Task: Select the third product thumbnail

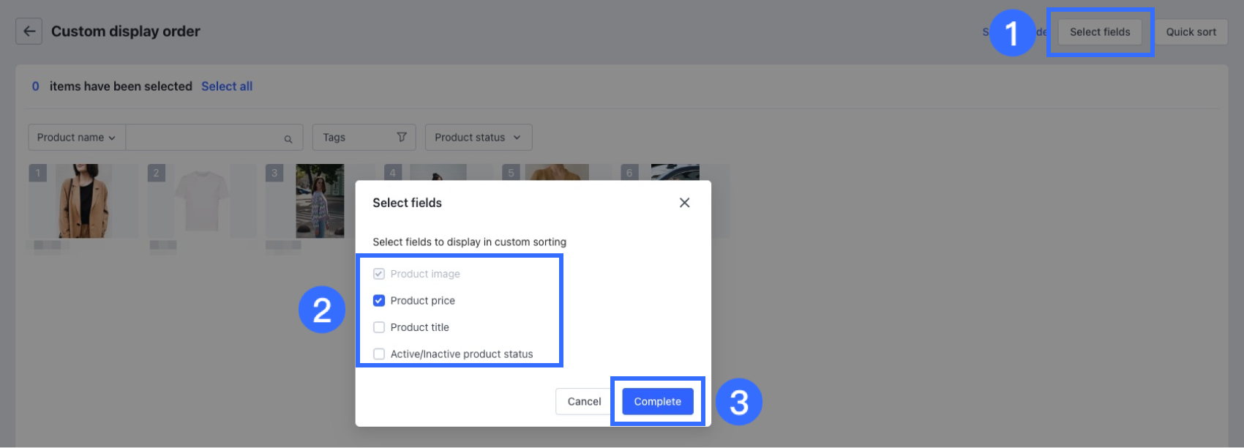Action: (320, 201)
